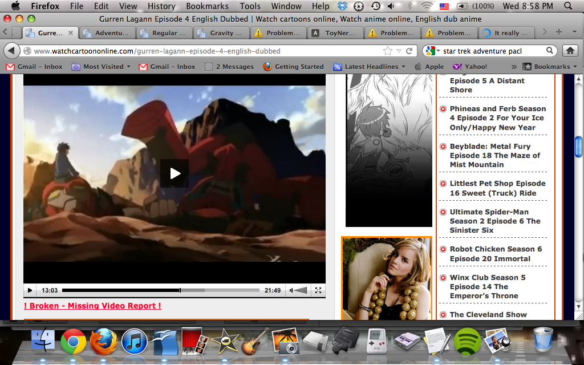This screenshot has width=584, height=365.
Task: Switch to the Regular ... tab
Action: click(x=165, y=33)
